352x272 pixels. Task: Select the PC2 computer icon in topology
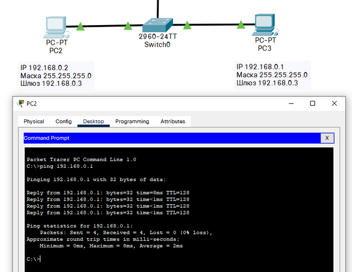[56, 27]
